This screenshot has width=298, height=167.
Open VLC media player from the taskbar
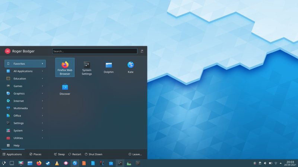57,163
